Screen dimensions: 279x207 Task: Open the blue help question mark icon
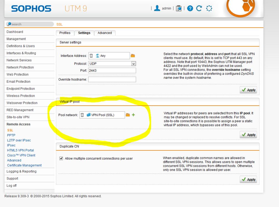190,8
